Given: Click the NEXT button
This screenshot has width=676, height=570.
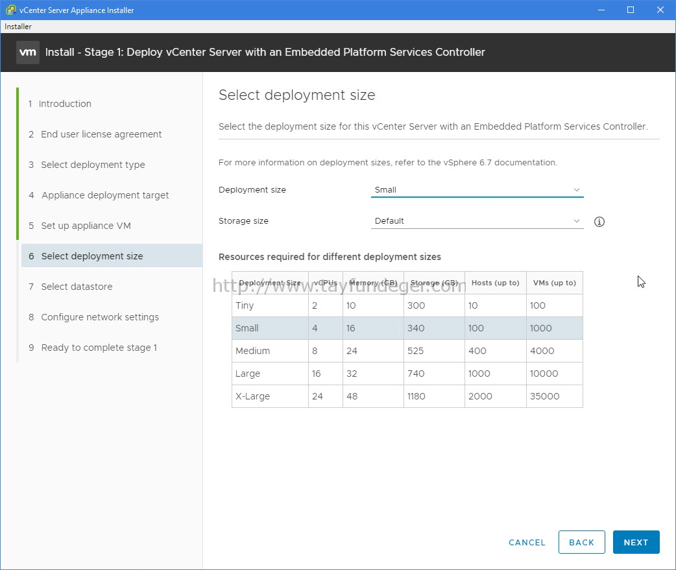Looking at the screenshot, I should click(636, 542).
